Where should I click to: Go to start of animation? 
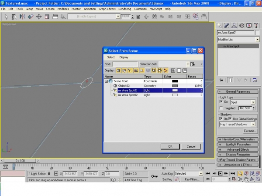coord(208,174)
